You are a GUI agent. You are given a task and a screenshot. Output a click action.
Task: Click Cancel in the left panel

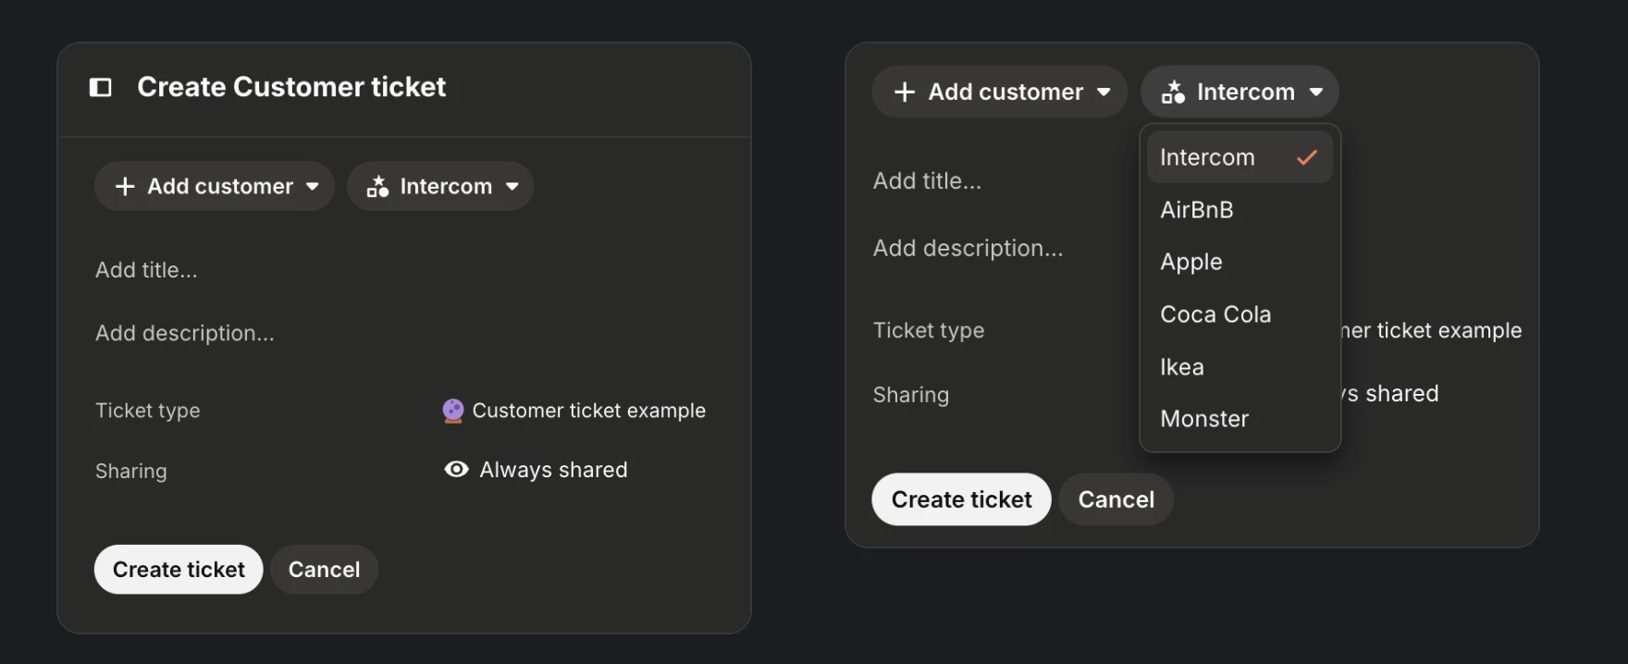click(324, 570)
